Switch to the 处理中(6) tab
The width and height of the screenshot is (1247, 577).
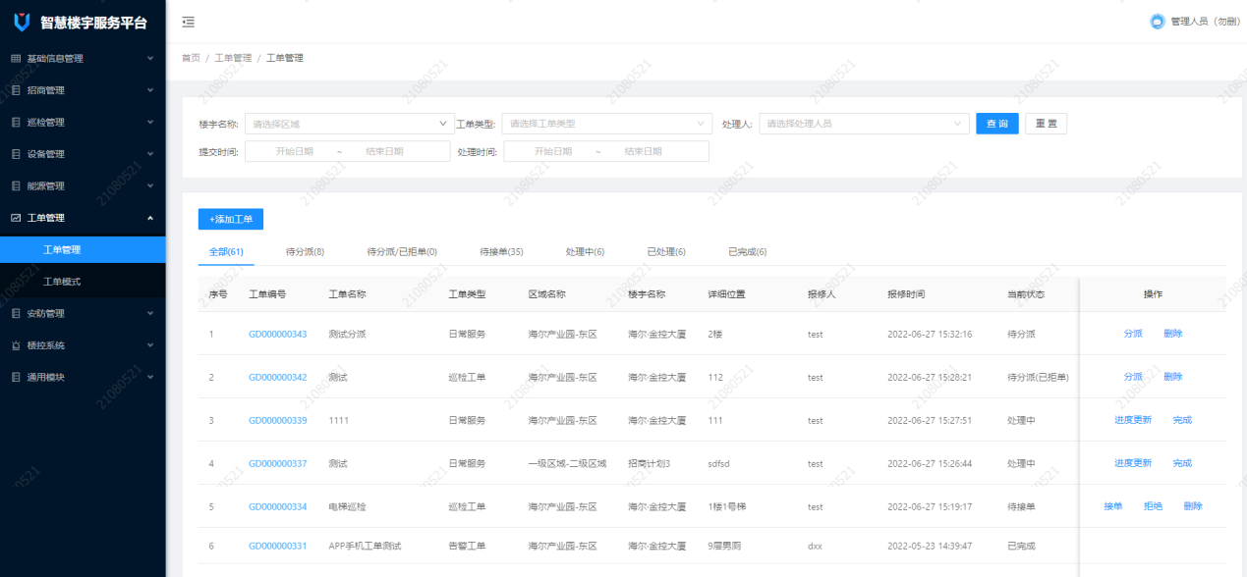[585, 252]
